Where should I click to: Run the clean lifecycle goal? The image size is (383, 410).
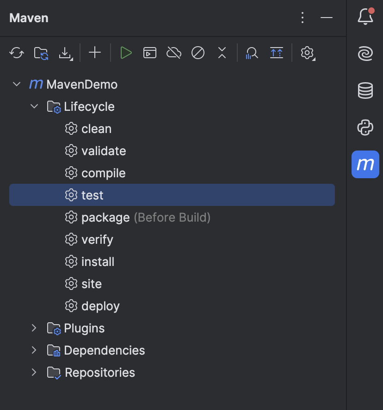pyautogui.click(x=96, y=128)
